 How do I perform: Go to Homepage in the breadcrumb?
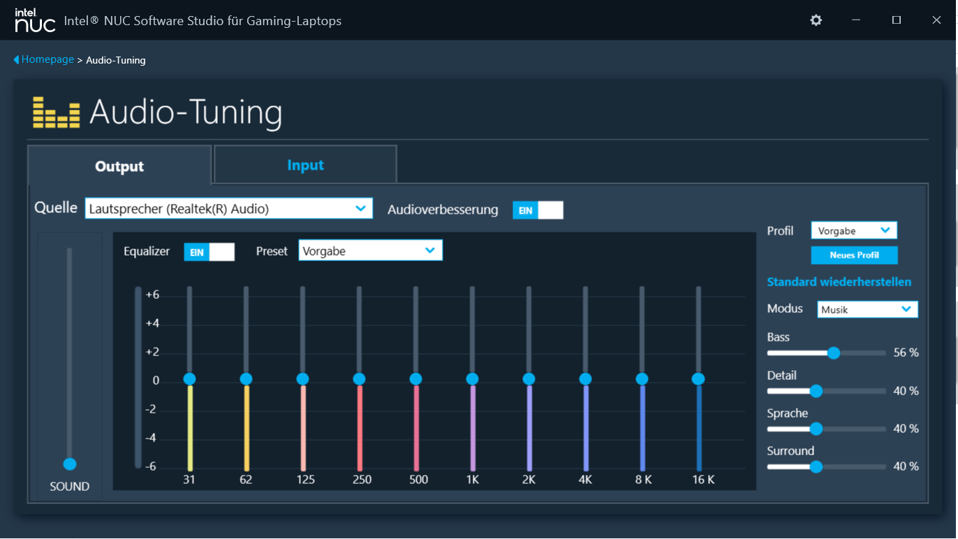tap(47, 60)
